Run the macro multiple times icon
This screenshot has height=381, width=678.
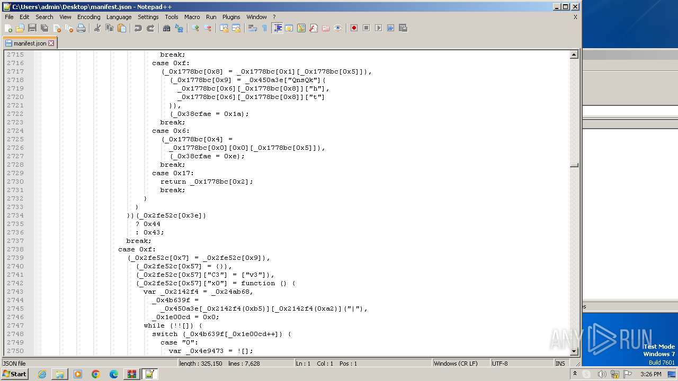click(x=391, y=28)
